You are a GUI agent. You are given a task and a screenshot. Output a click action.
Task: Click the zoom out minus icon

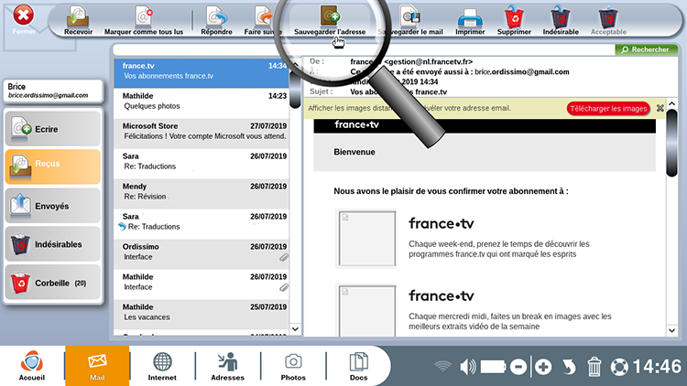518,367
